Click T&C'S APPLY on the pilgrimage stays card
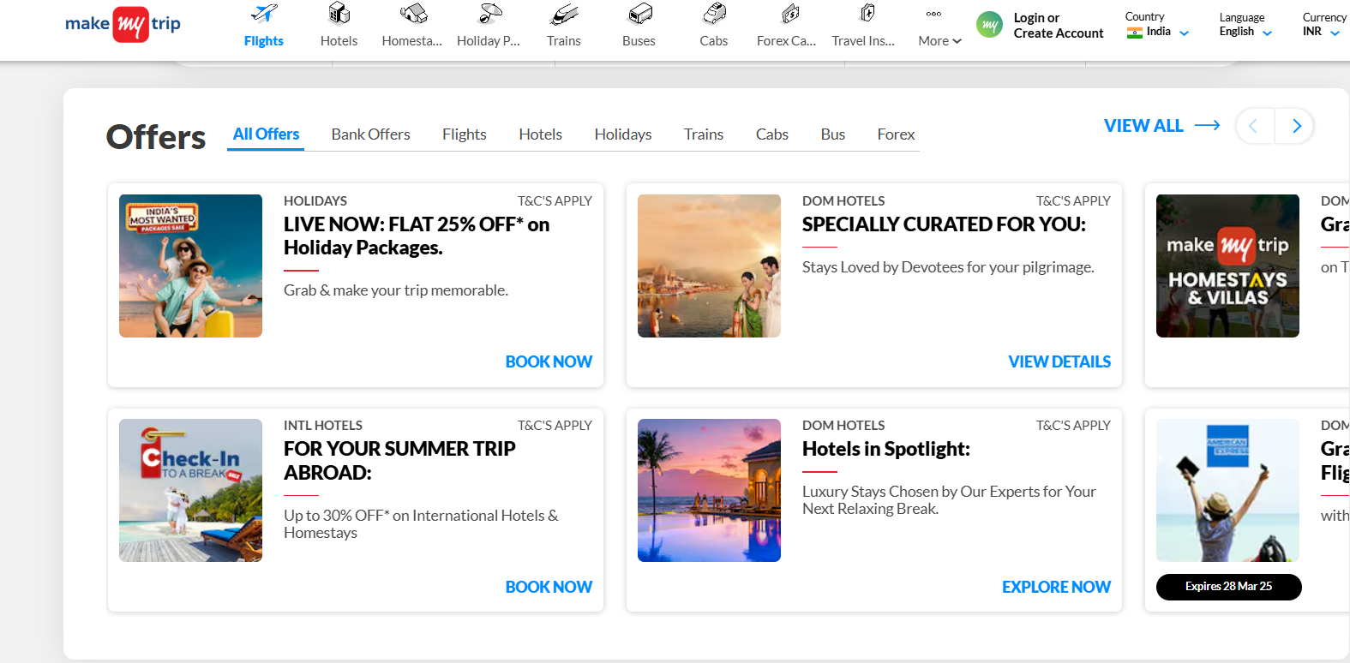Viewport: 1350px width, 663px height. click(x=1073, y=201)
